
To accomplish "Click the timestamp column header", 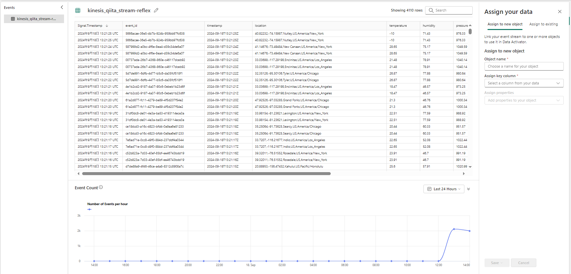I will [x=228, y=26].
